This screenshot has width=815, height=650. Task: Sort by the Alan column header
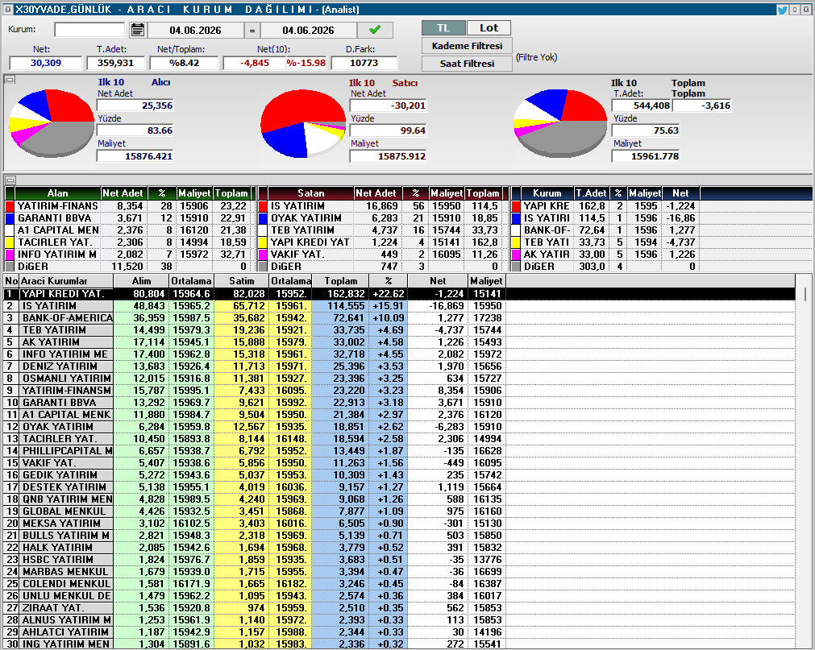pyautogui.click(x=57, y=193)
